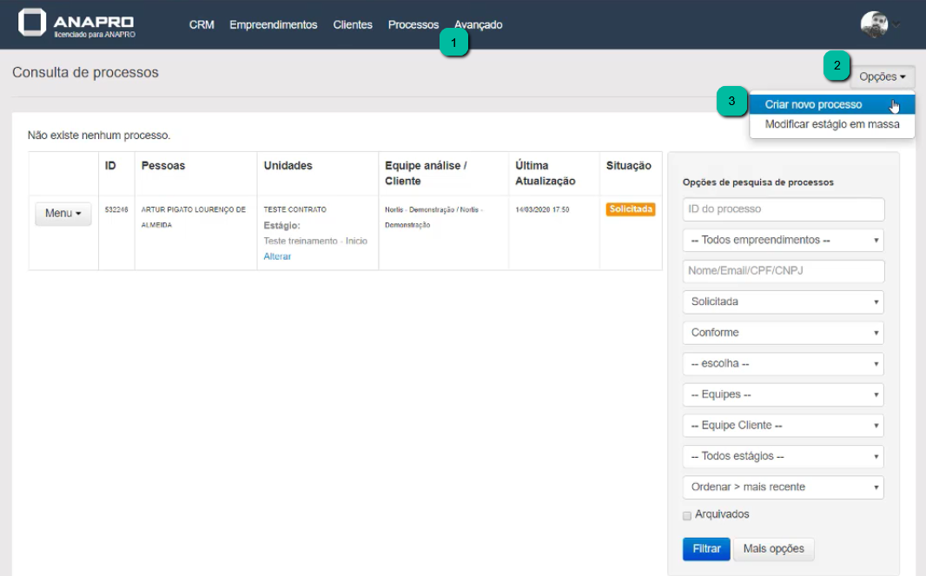Image resolution: width=926 pixels, height=576 pixels.
Task: Click the green step 3 marker badge
Action: coord(731,102)
